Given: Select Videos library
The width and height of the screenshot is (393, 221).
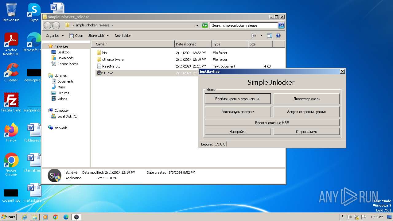Looking at the screenshot, I should [x=62, y=99].
